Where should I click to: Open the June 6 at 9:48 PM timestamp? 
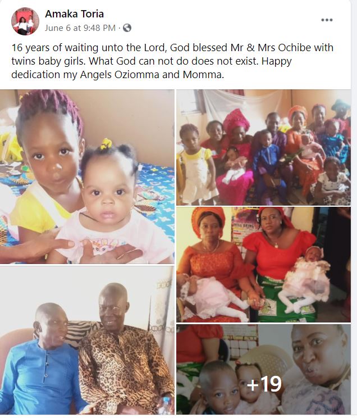[80, 28]
